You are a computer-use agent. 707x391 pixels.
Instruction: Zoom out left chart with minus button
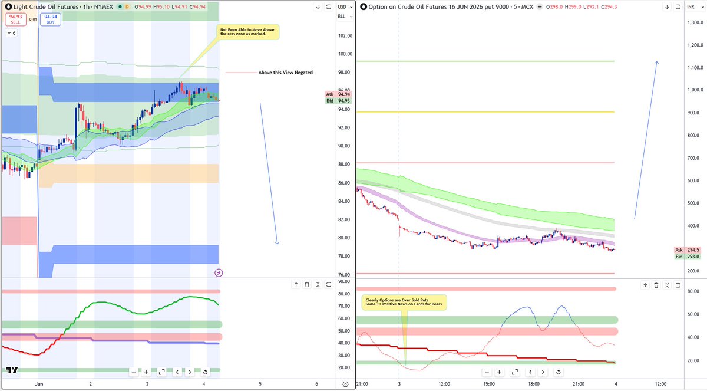click(x=134, y=372)
